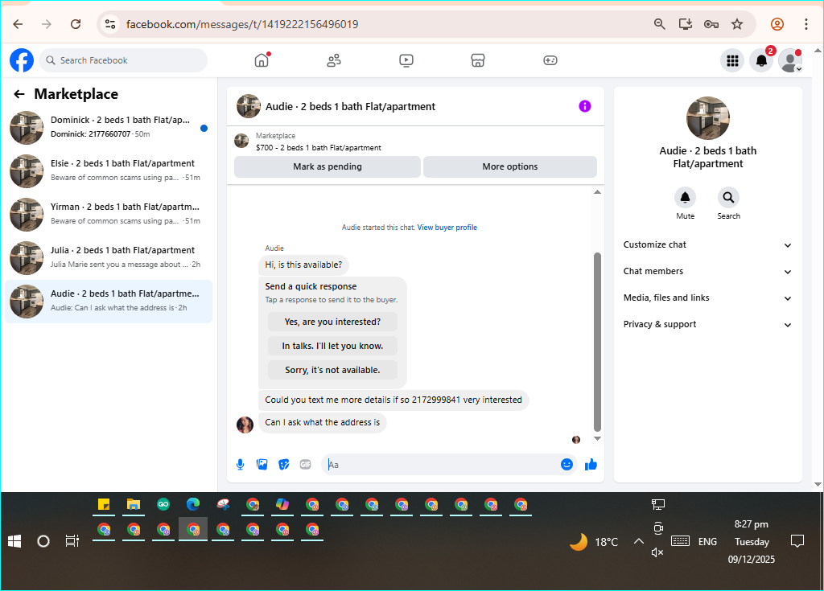Viewport: 824px width, 591px height.
Task: Open Julia's conversation in the list
Action: (x=109, y=258)
